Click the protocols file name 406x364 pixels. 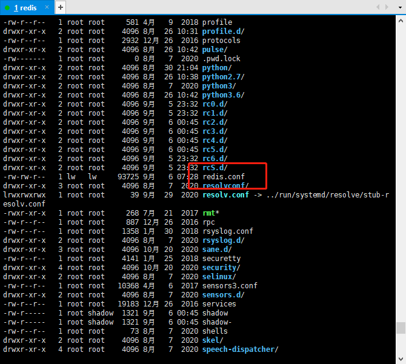tap(221, 41)
